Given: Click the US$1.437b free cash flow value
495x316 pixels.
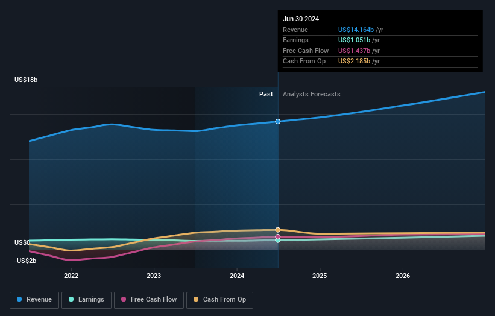Looking at the screenshot, I should click(354, 51).
